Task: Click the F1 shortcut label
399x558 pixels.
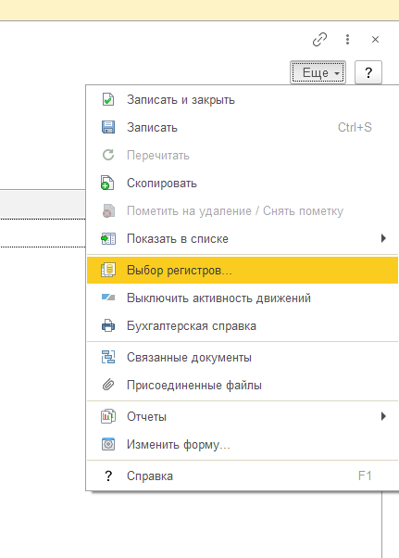Action: coord(365,476)
